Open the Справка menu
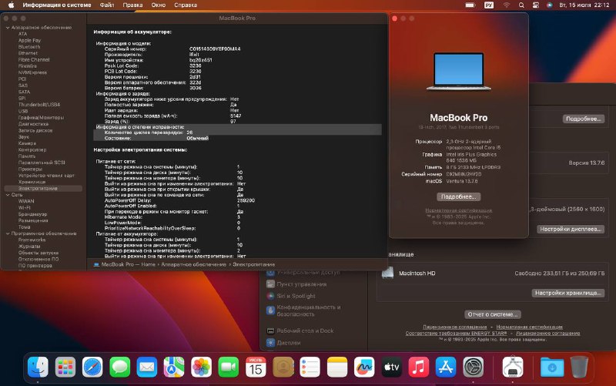Viewport: 616px width, 386px height. click(x=186, y=5)
